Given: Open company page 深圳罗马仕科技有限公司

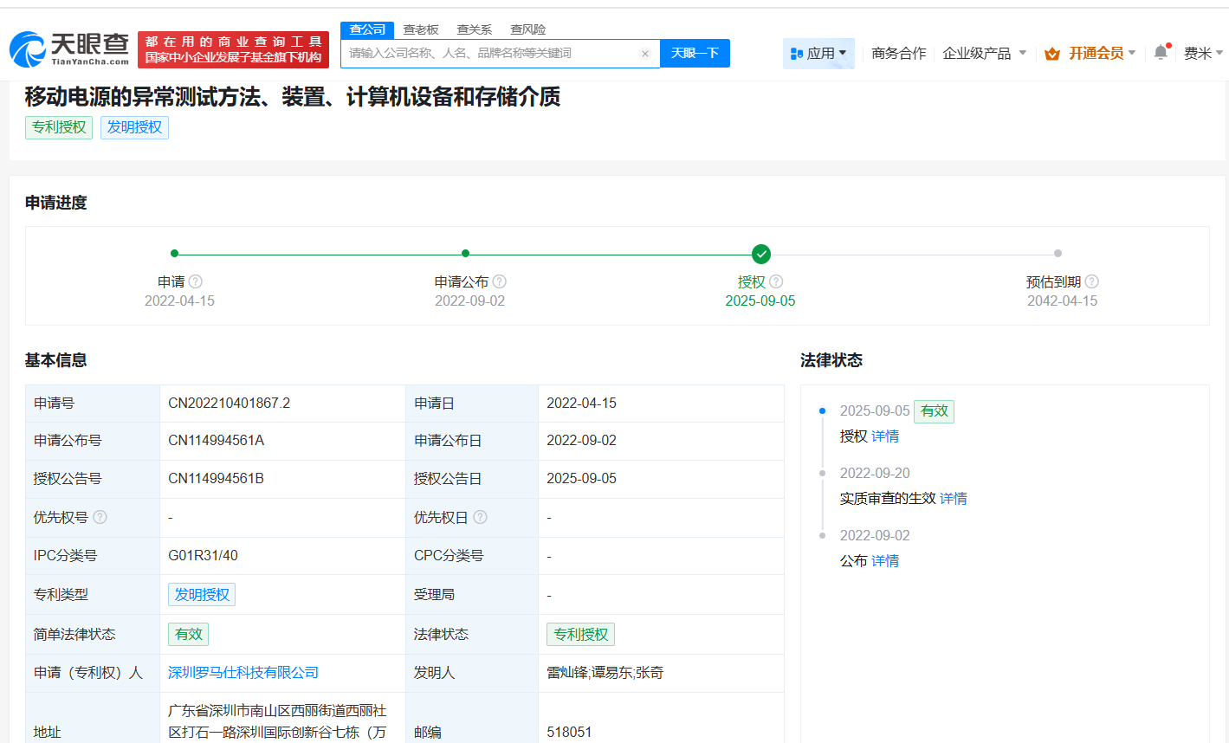Looking at the screenshot, I should (244, 672).
